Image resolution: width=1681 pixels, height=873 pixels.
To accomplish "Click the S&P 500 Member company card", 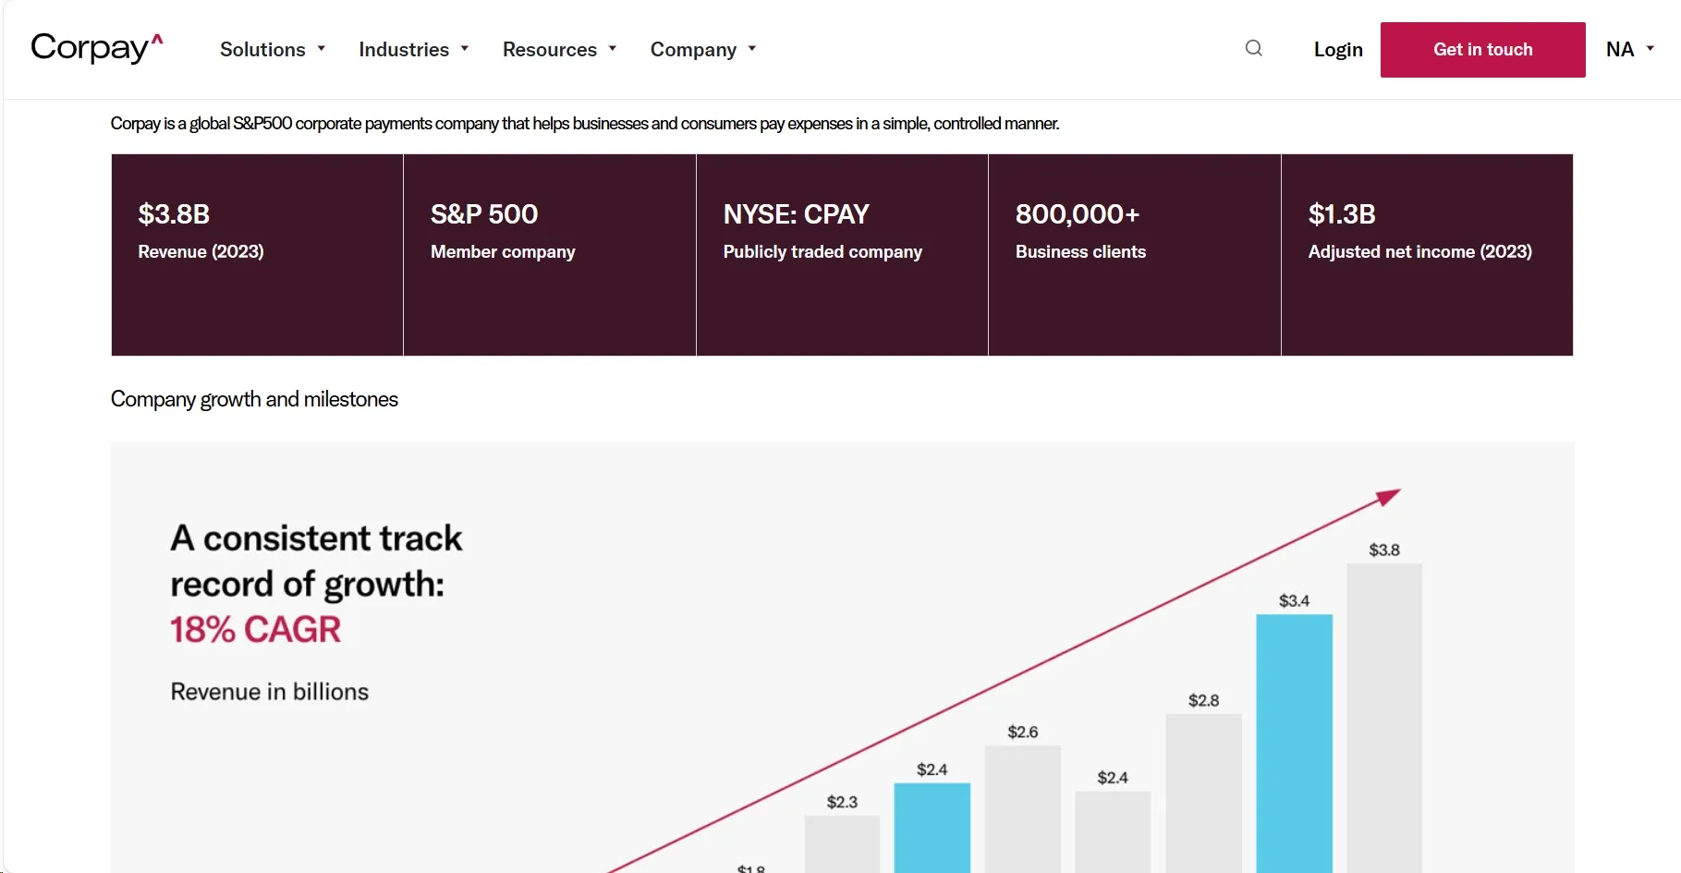I will (x=550, y=255).
